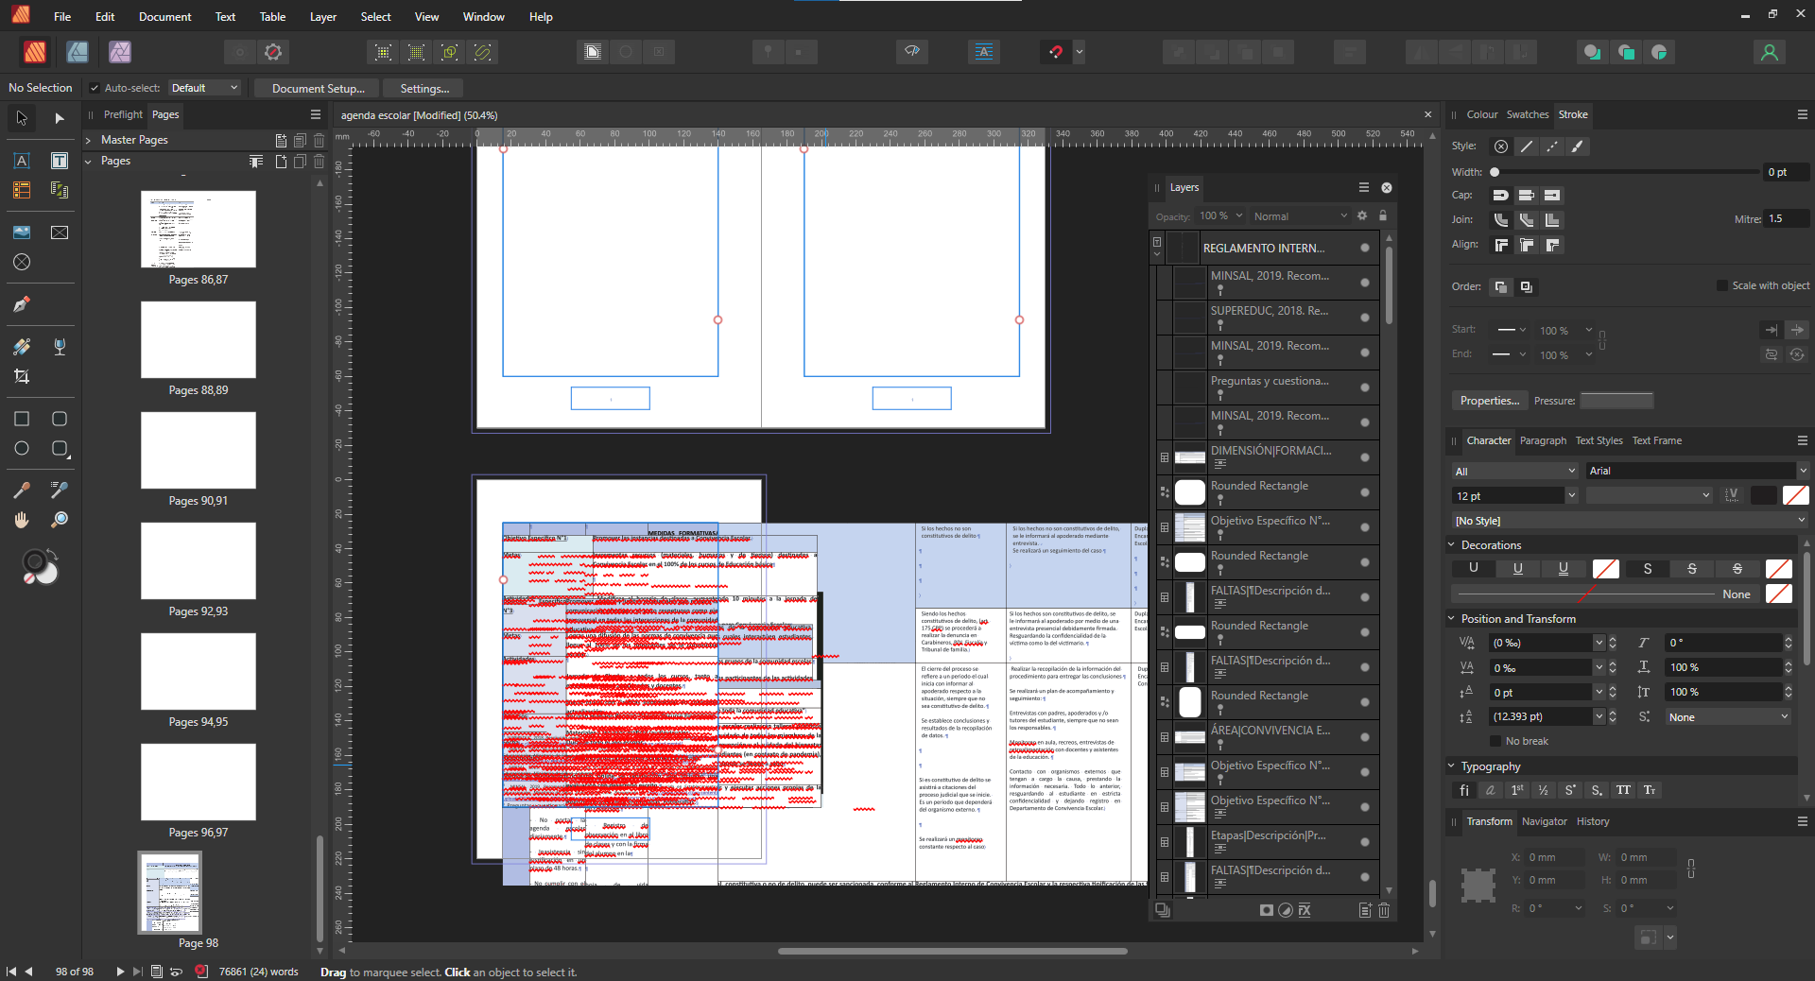Enable the No break checkbox

1495,741
